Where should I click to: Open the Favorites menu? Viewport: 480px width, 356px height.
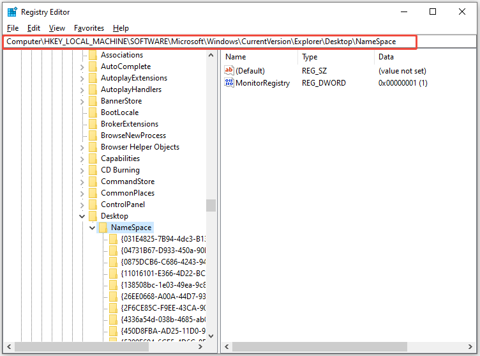click(x=89, y=28)
